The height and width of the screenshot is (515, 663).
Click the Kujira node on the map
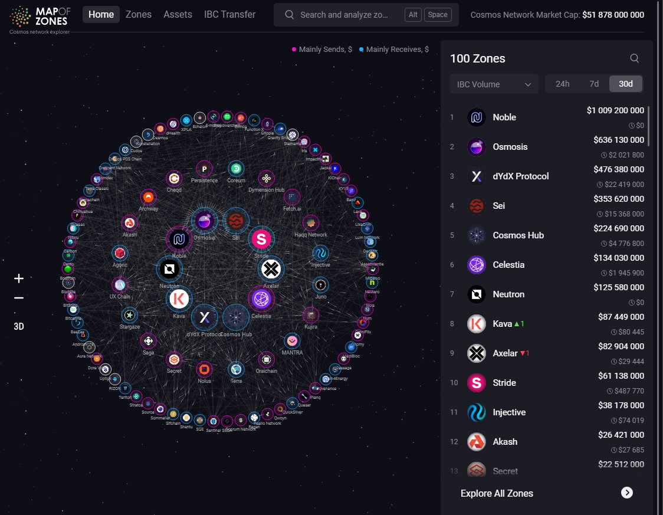(311, 315)
